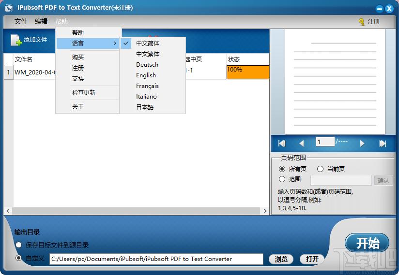Click the 帮助 menu in the menu bar

click(61, 21)
